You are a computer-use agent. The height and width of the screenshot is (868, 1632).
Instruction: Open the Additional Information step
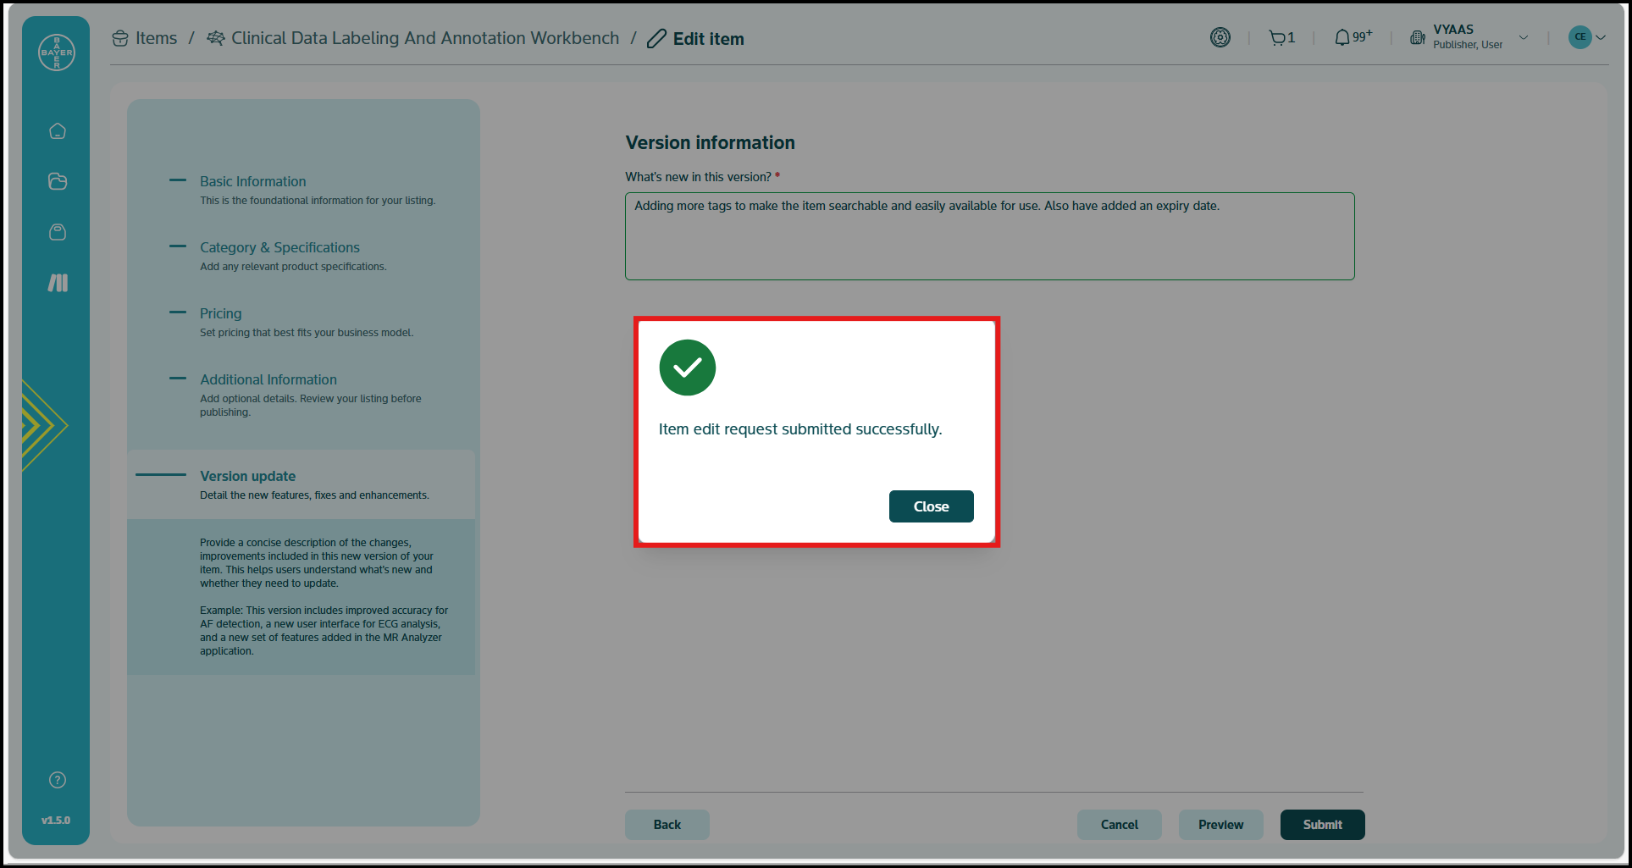coord(268,379)
